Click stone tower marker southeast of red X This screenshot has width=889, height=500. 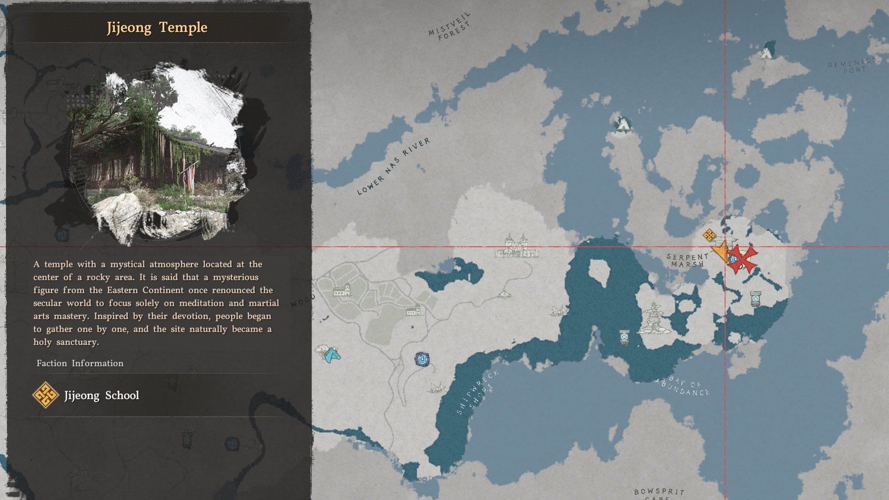click(756, 299)
